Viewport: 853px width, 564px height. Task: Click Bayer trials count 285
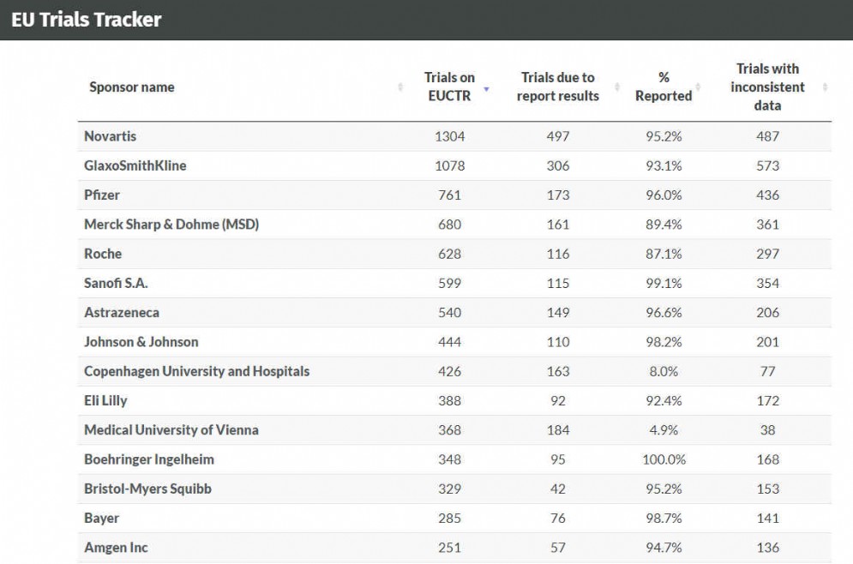(x=449, y=518)
